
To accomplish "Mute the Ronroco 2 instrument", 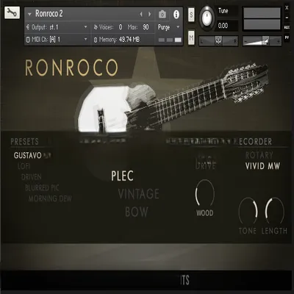I will coord(191,37).
